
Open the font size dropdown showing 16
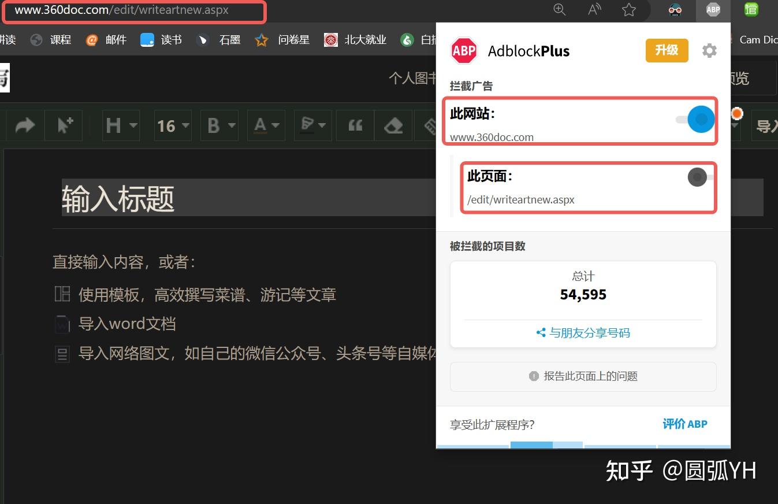pyautogui.click(x=172, y=125)
